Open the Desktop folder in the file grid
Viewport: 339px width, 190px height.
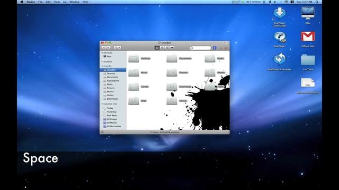[x=133, y=59]
